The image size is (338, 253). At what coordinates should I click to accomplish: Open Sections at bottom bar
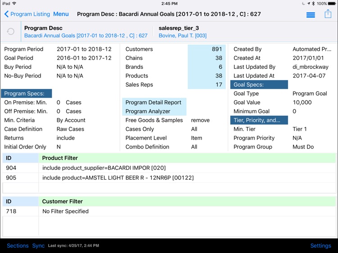point(18,246)
